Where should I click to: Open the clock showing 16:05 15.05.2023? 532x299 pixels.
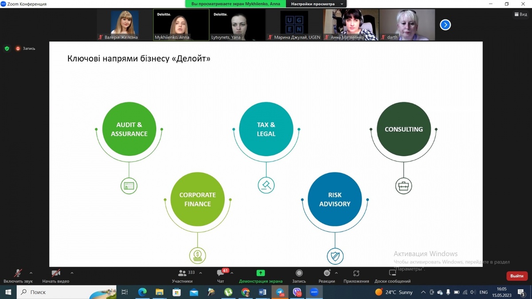point(501,292)
